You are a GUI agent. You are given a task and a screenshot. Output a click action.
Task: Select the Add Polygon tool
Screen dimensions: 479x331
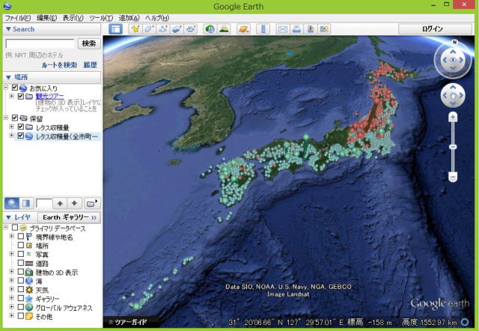click(x=149, y=29)
